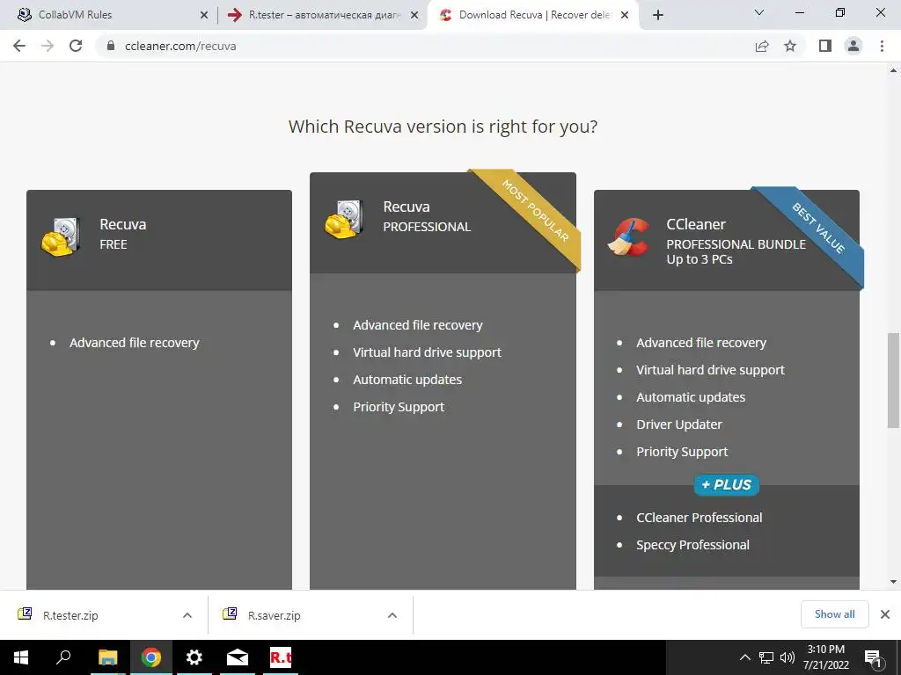This screenshot has width=901, height=675.
Task: Open the notification center icon
Action: tap(873, 658)
